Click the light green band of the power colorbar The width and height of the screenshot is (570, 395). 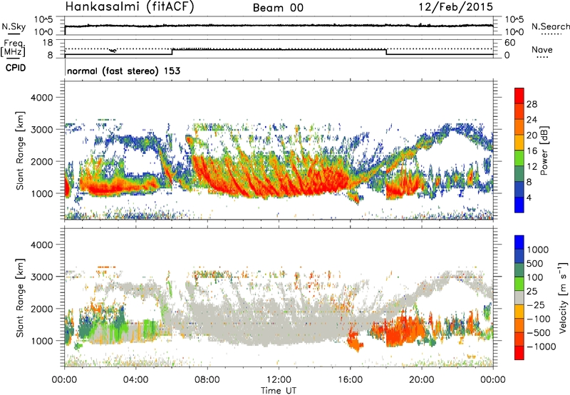pyautogui.click(x=519, y=158)
